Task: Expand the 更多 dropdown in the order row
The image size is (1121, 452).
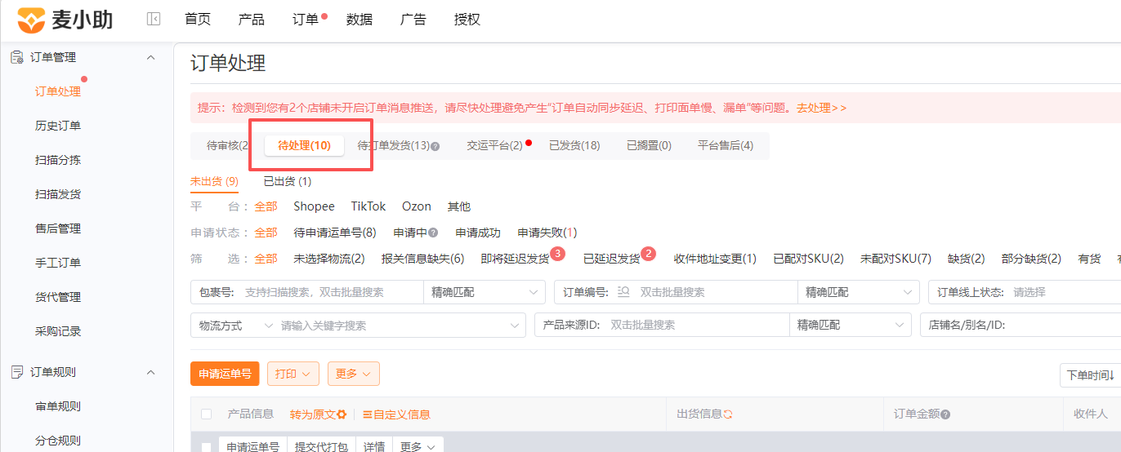Action: pos(418,446)
